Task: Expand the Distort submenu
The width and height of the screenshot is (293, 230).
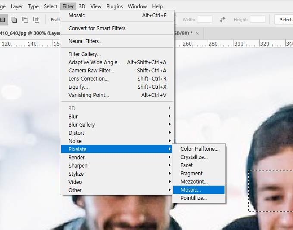Action: pos(117,133)
